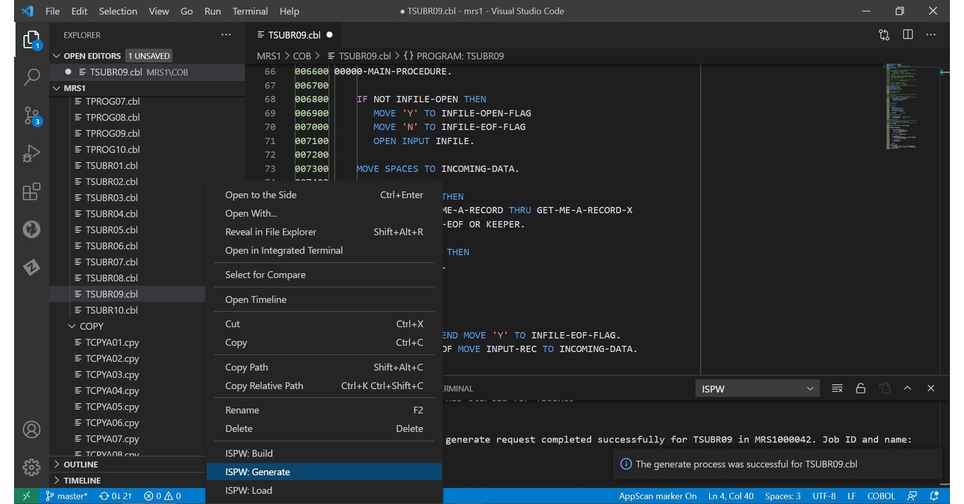Select TSUBR05.cbl in the Explorer

111,230
